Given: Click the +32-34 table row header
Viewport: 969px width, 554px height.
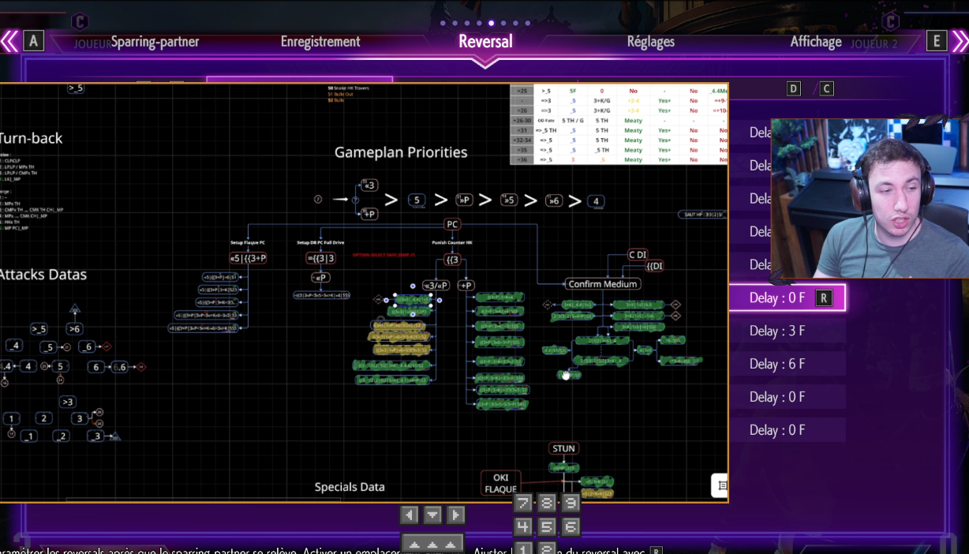Looking at the screenshot, I should pos(522,140).
